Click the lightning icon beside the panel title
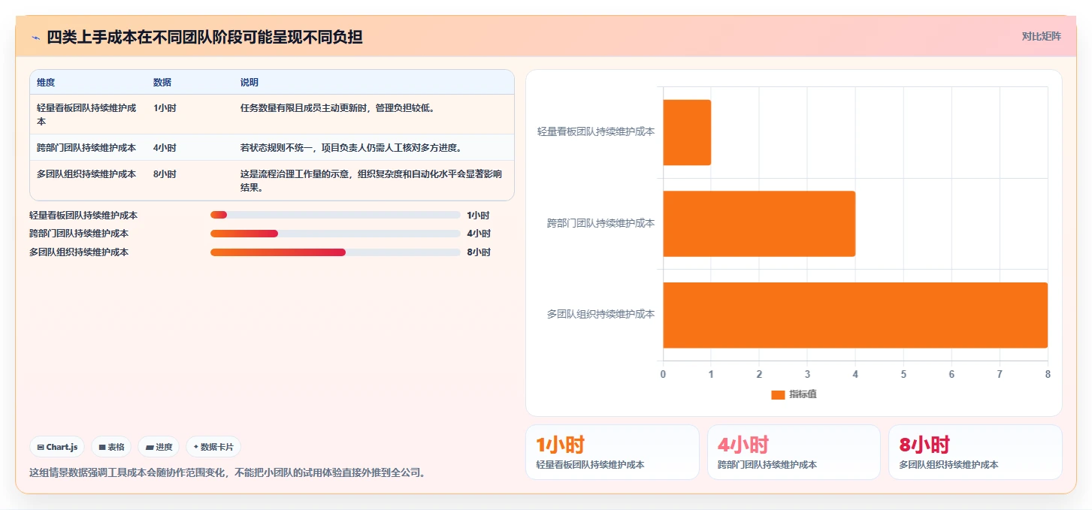 click(35, 37)
